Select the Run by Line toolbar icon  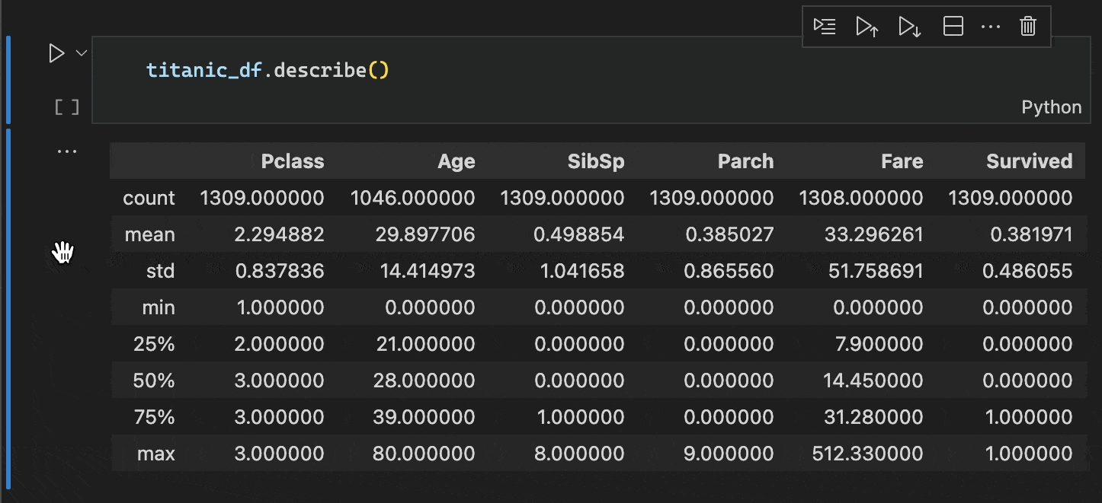pyautogui.click(x=824, y=26)
